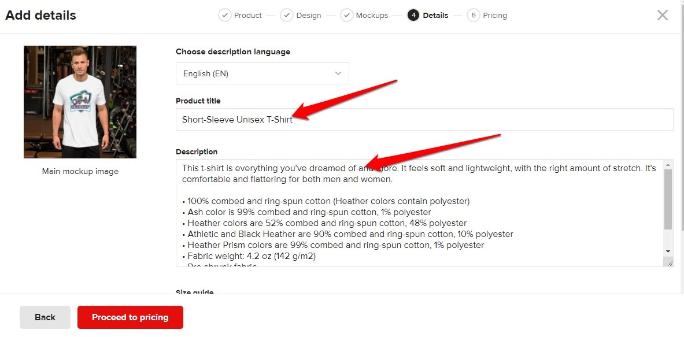Viewport: 684px width, 337px height.
Task: Open the description language dropdown
Action: (262, 73)
